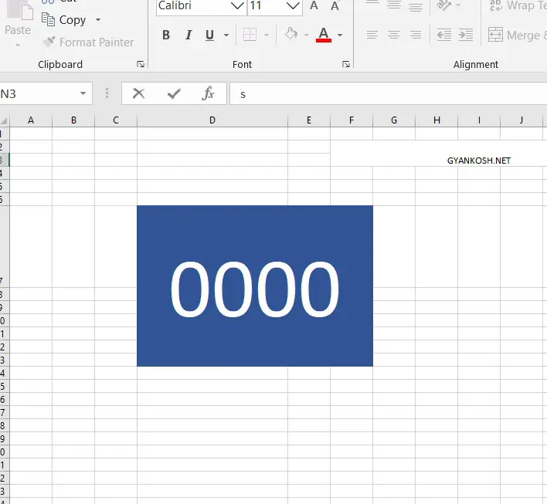
Task: Open the Clipboard dialog launcher
Action: coord(141,64)
